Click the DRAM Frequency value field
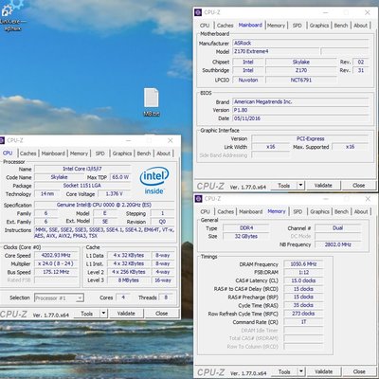 coord(303,264)
